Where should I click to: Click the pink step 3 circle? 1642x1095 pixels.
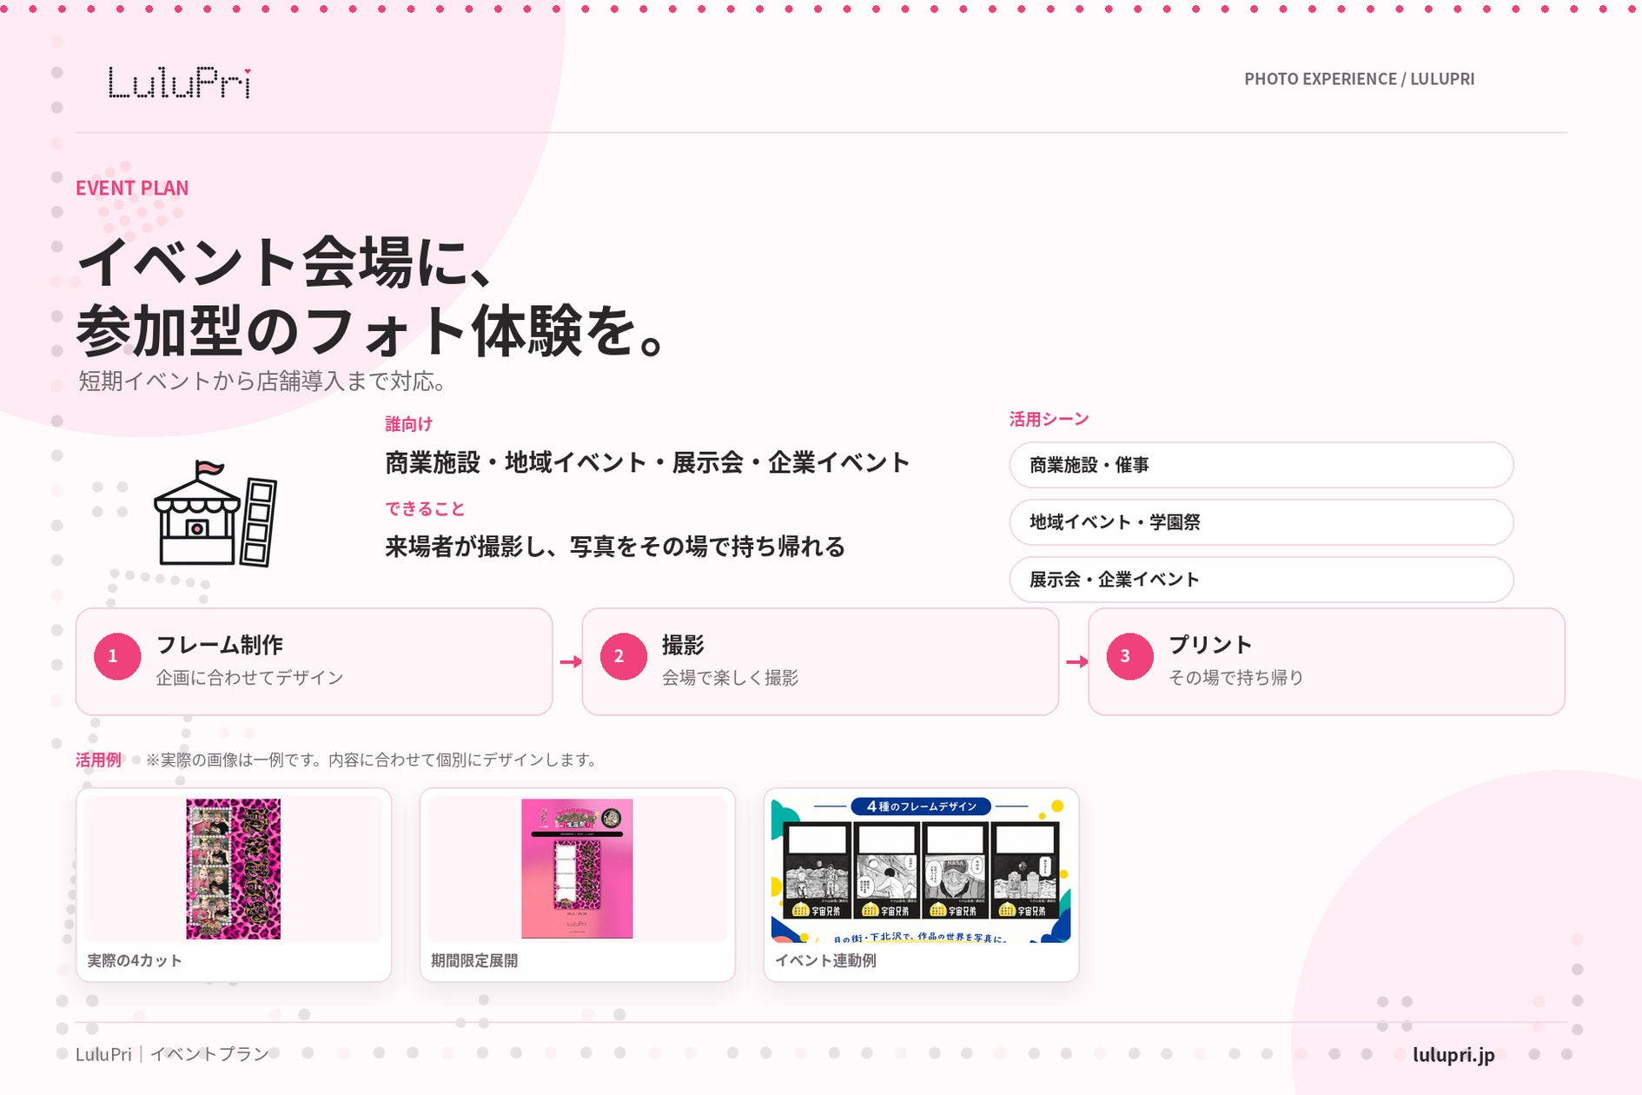pos(1129,656)
